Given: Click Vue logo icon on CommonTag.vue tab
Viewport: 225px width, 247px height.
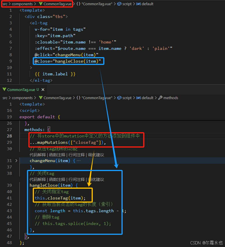Looking at the screenshot, I should tap(4, 90).
